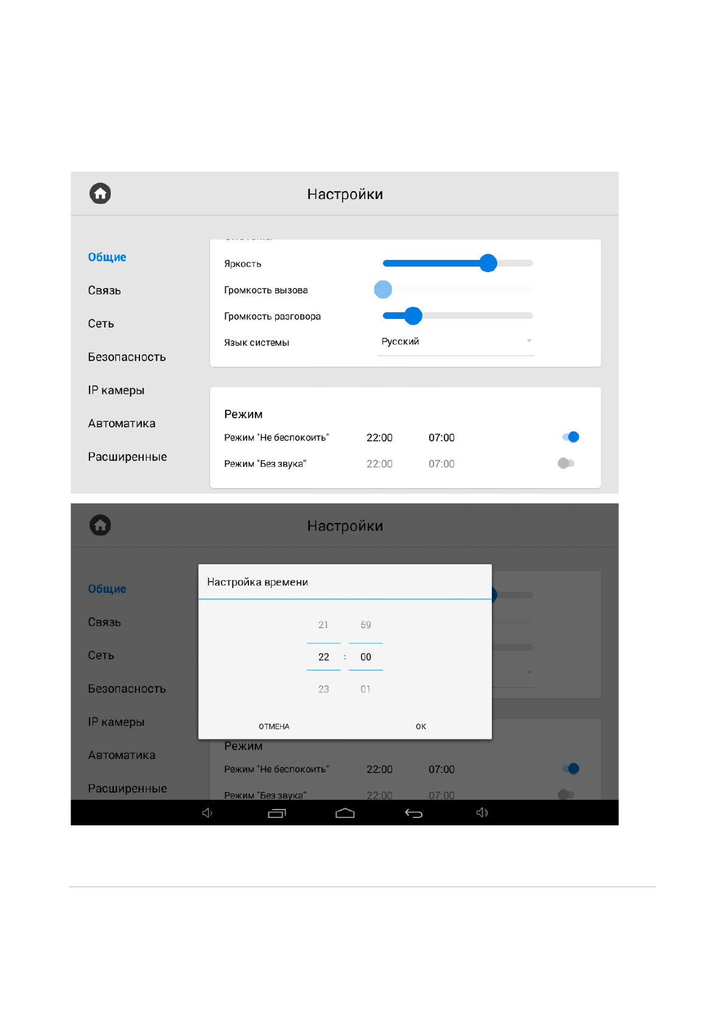The height and width of the screenshot is (1025, 725).
Task: Confirm the time with the OK button
Action: coord(421,726)
